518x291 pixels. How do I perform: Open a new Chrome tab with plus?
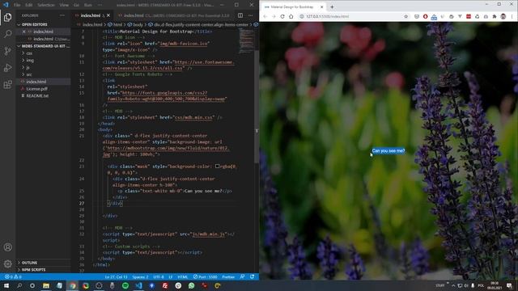[332, 6]
